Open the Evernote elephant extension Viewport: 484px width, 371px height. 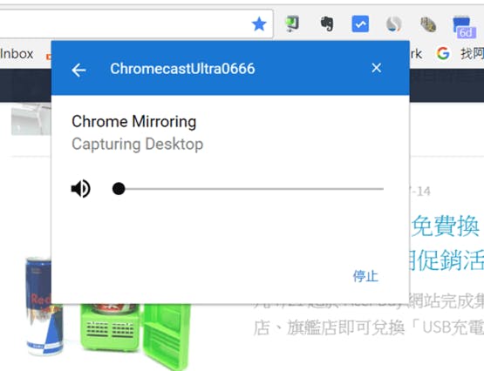326,24
